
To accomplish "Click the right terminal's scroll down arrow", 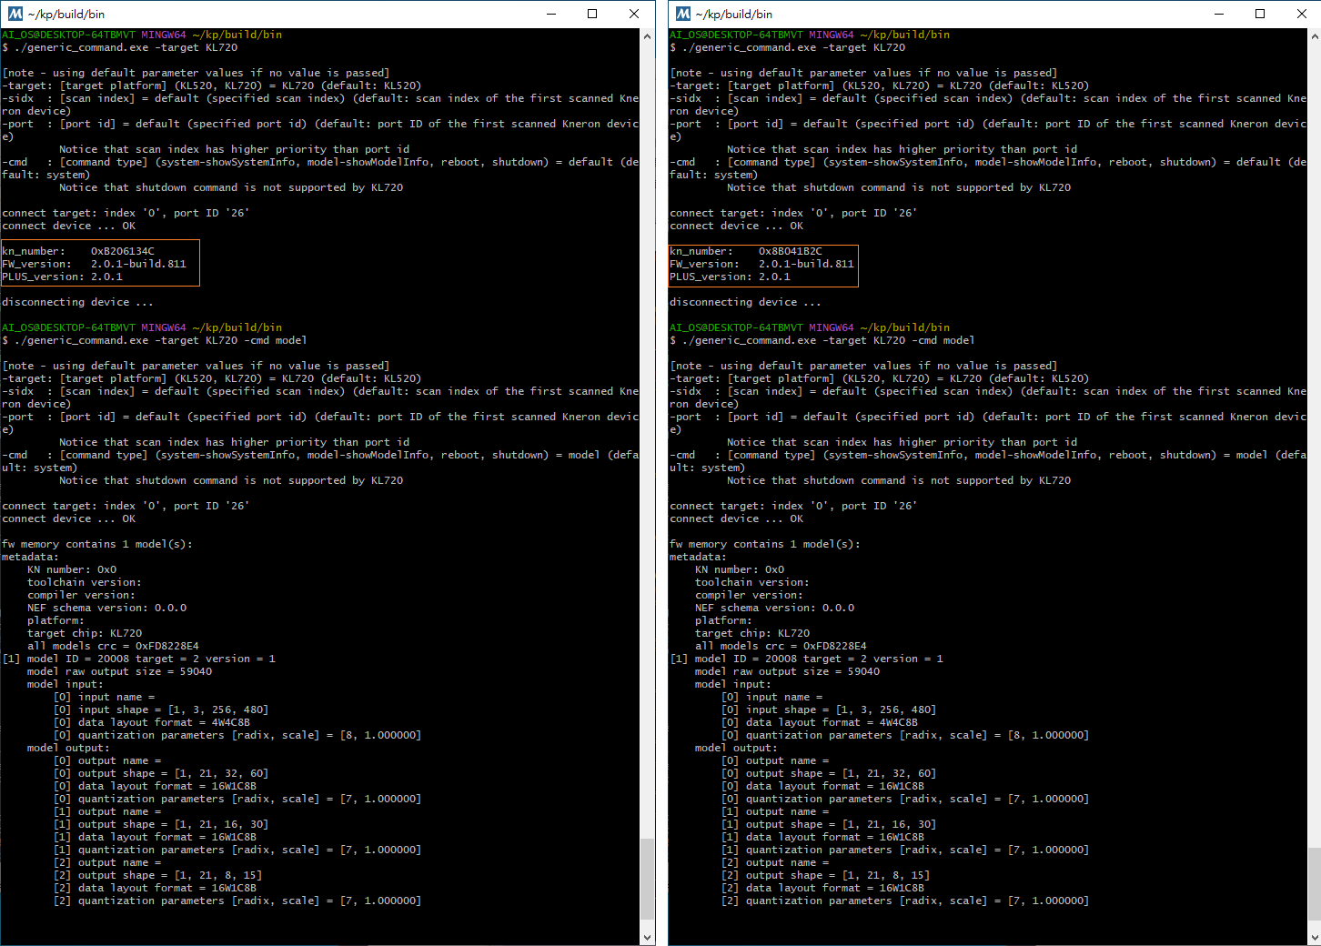I will pyautogui.click(x=1315, y=937).
